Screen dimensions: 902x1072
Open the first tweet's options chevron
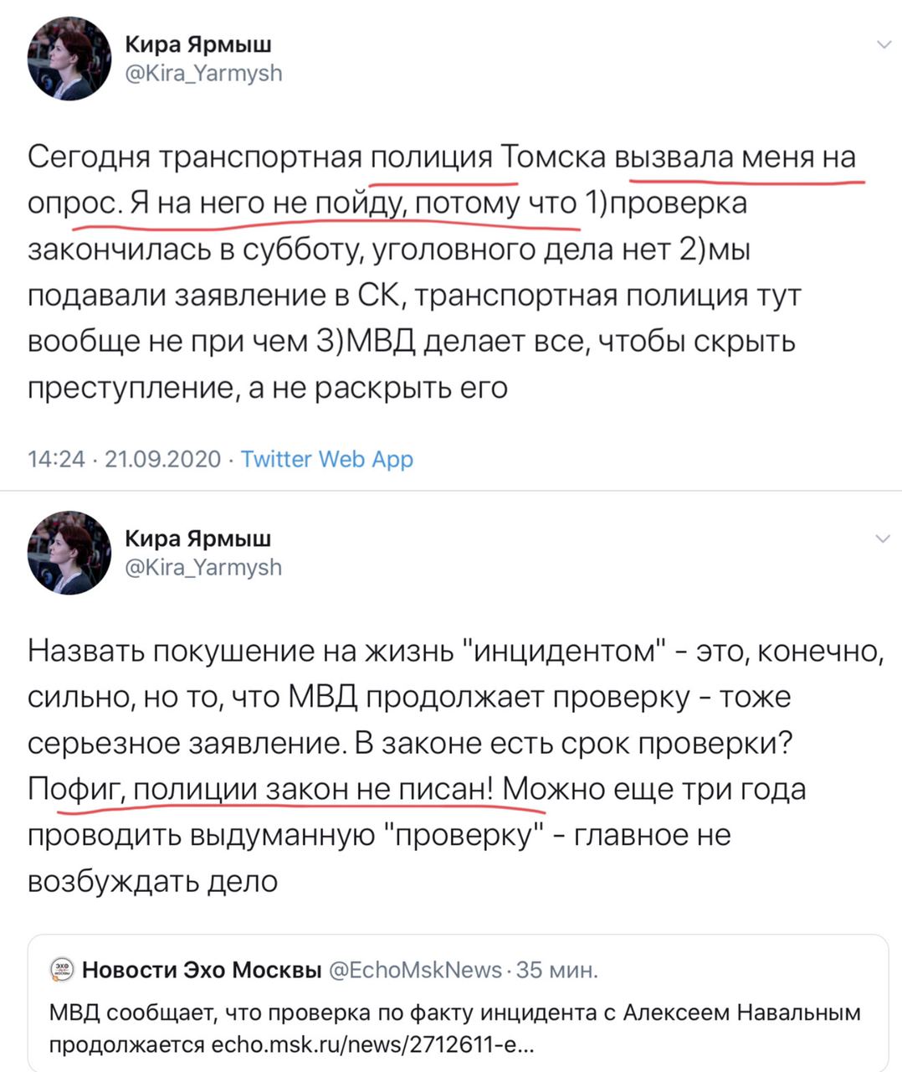pyautogui.click(x=883, y=45)
